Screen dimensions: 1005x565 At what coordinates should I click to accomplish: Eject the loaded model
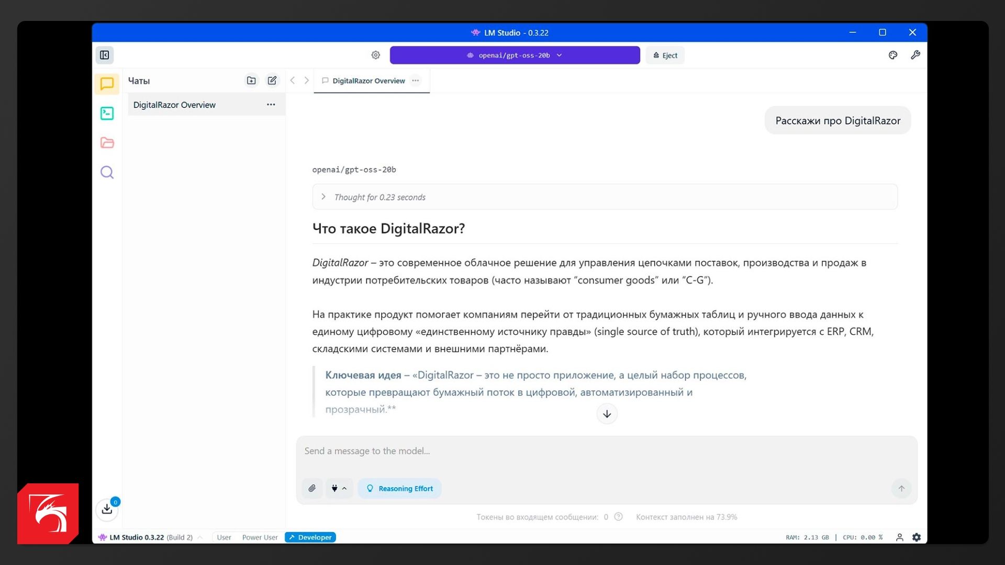[x=665, y=55]
